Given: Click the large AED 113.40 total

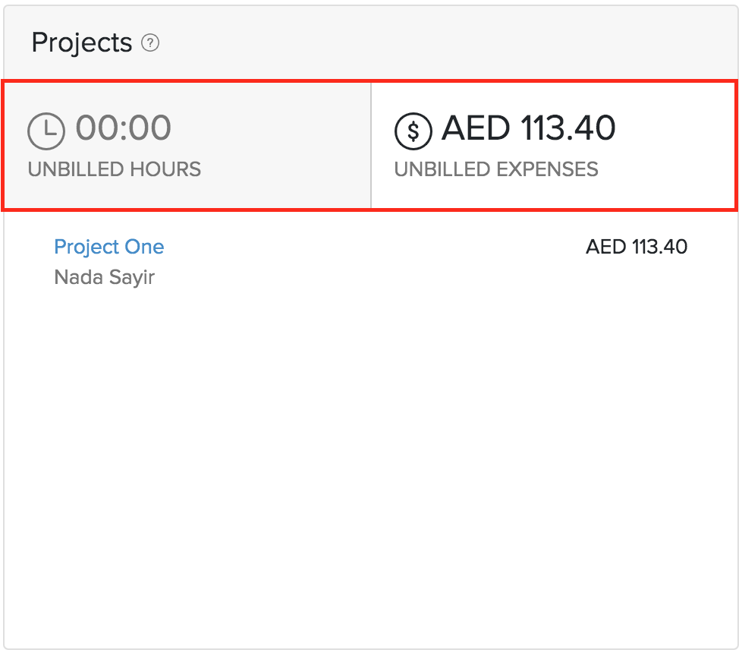Looking at the screenshot, I should coord(529,128).
